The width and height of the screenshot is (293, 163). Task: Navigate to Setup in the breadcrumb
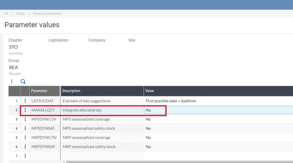click(20, 14)
